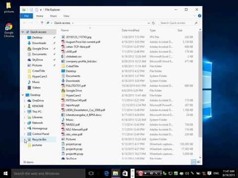Expand the Libraries tree node

tap(24, 117)
